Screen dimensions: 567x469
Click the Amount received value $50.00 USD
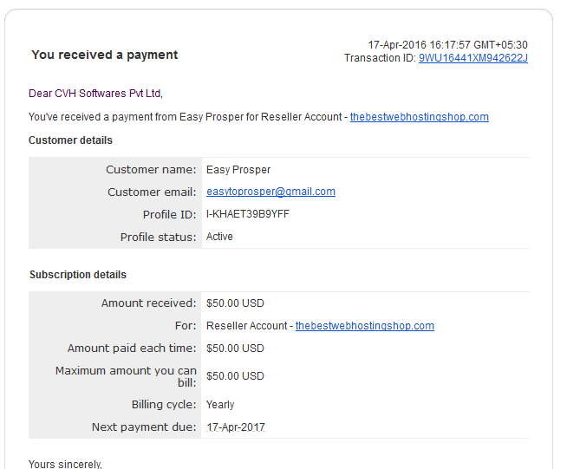click(235, 303)
